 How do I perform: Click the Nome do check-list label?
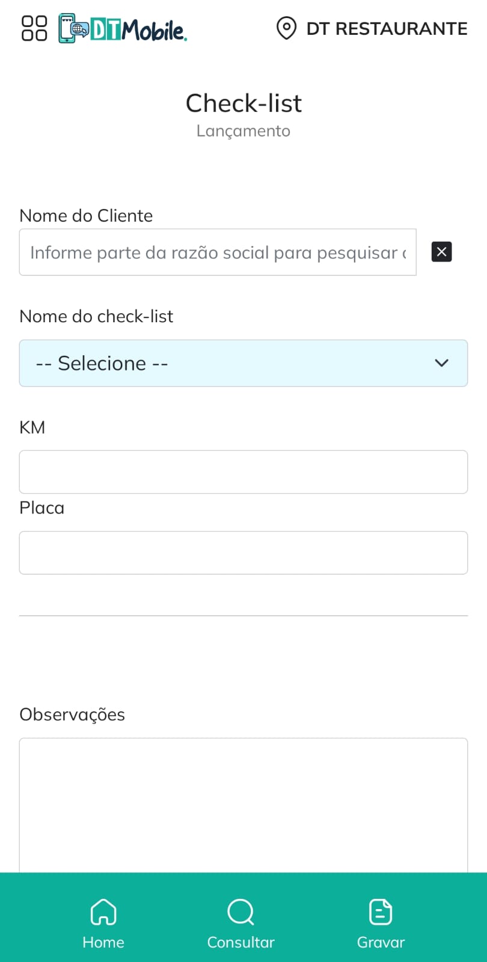tap(96, 316)
